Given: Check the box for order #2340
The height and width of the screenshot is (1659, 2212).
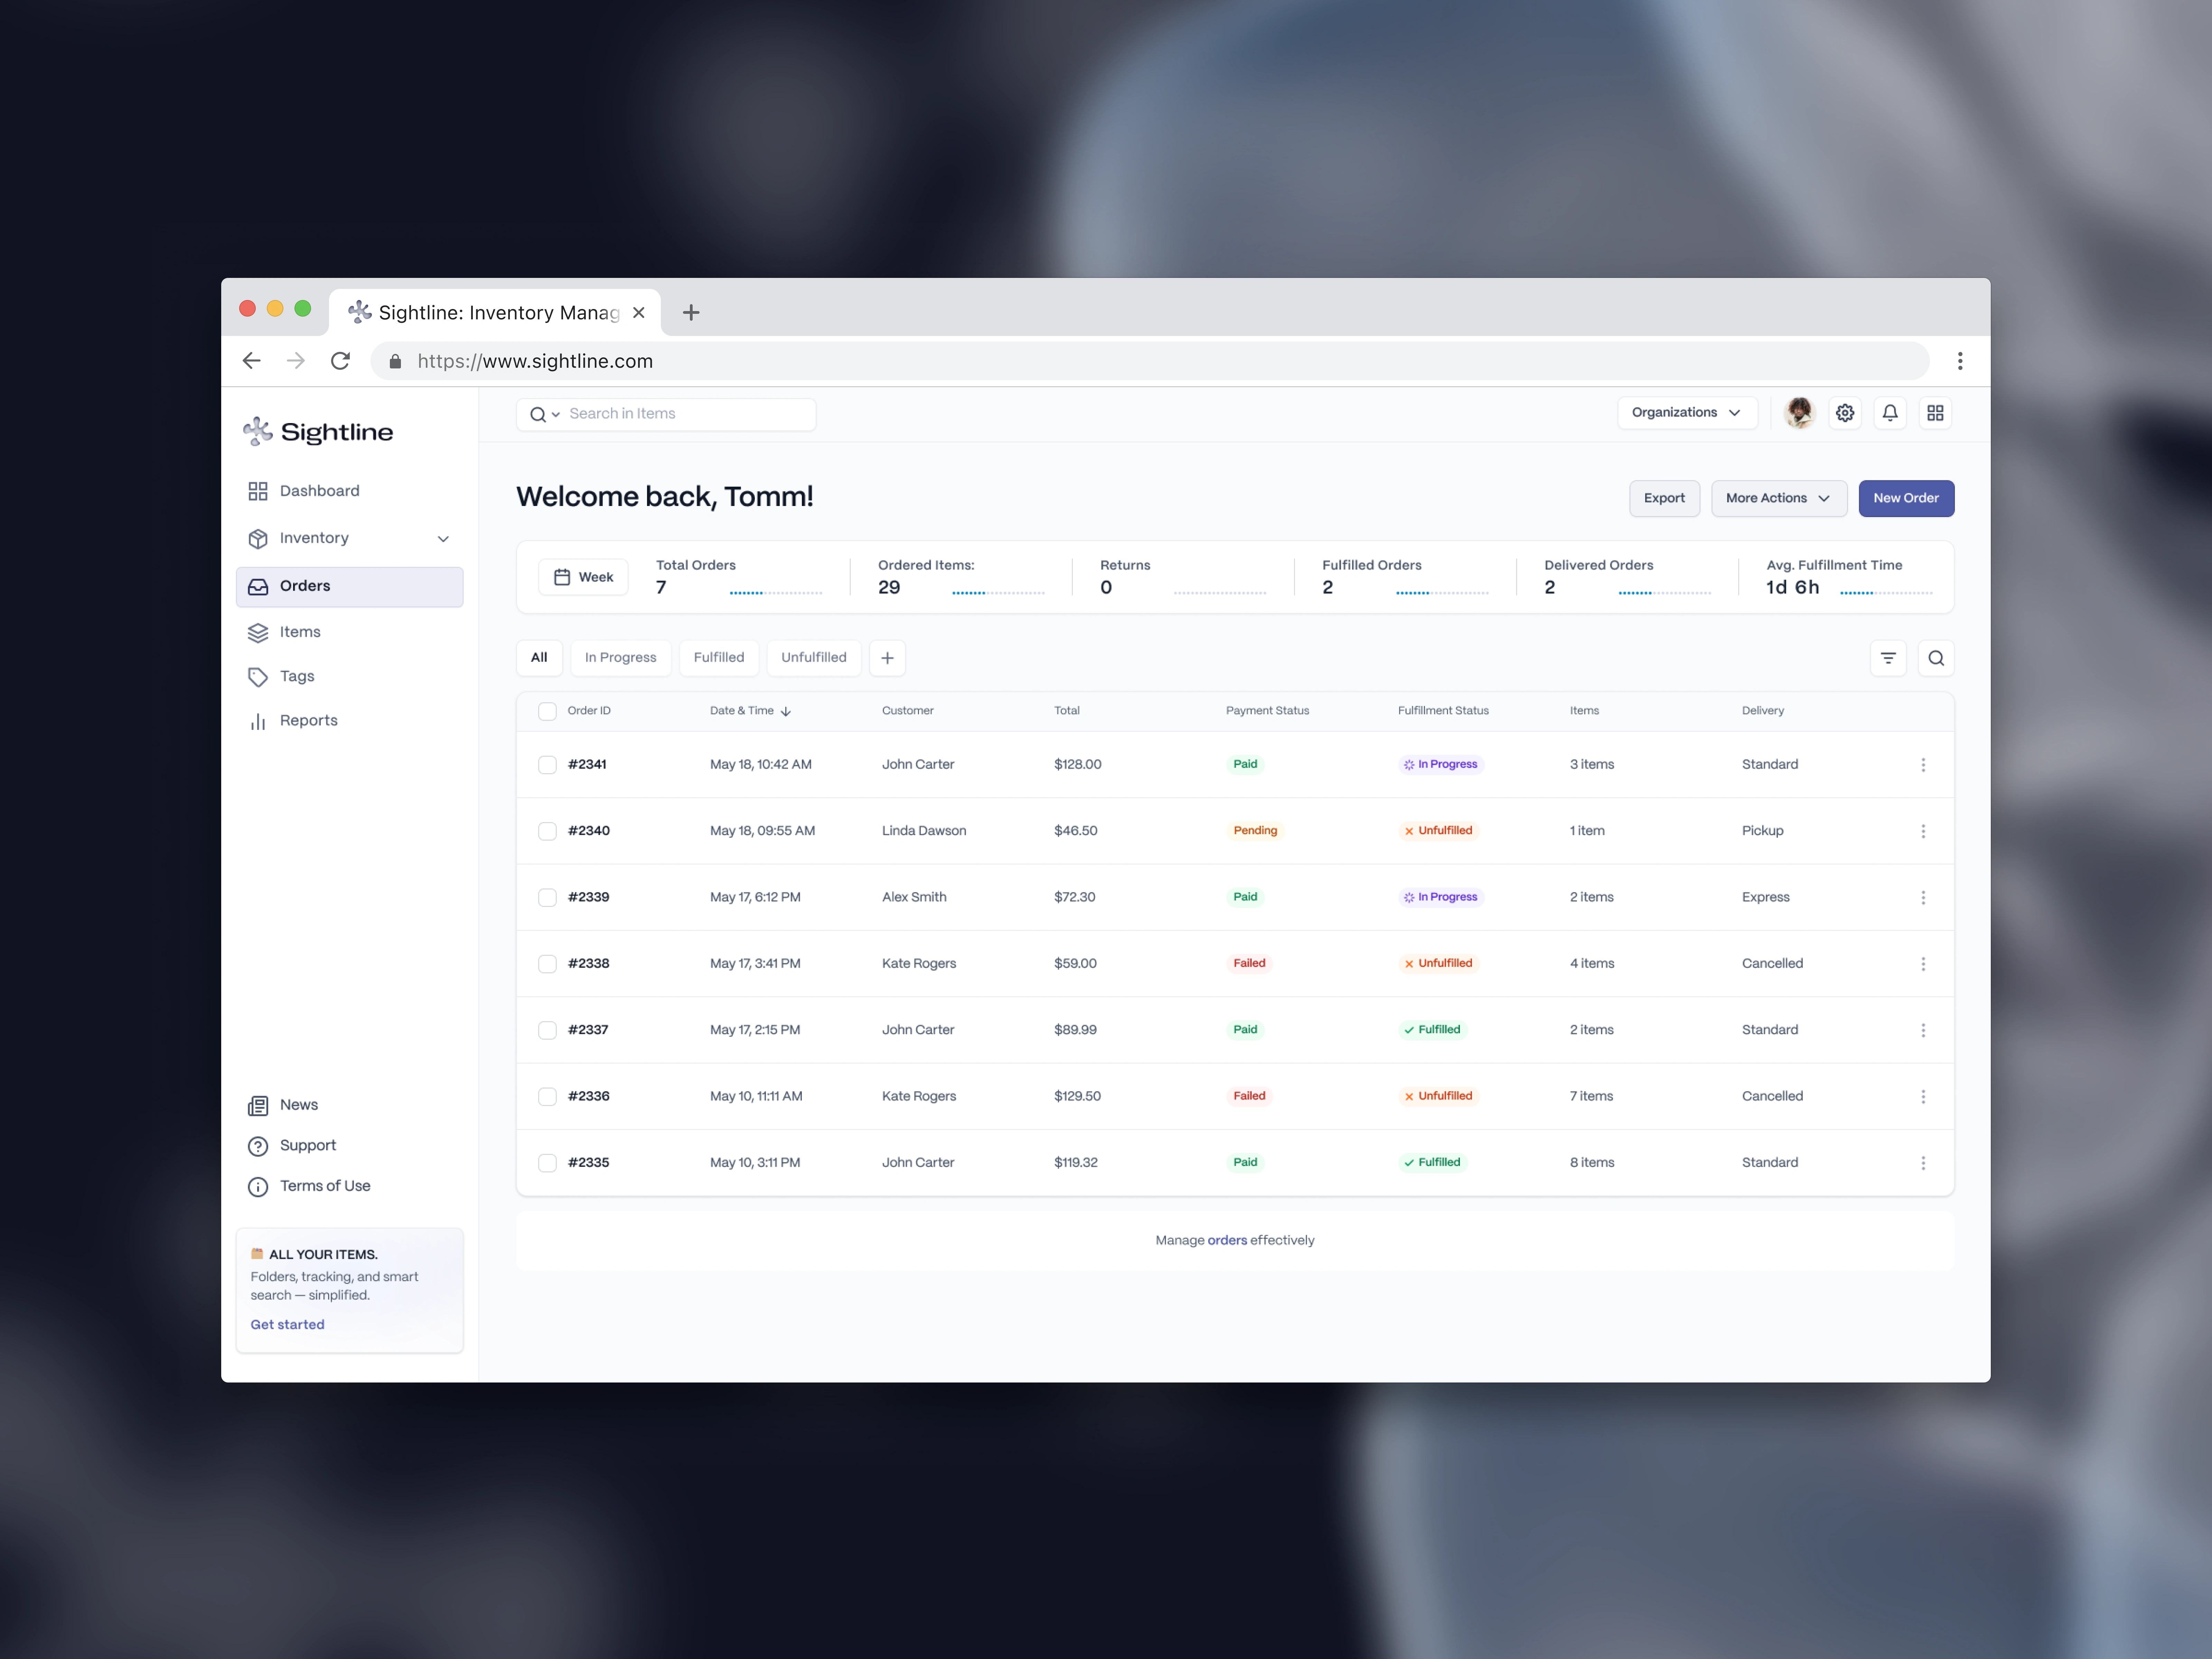Looking at the screenshot, I should [547, 831].
